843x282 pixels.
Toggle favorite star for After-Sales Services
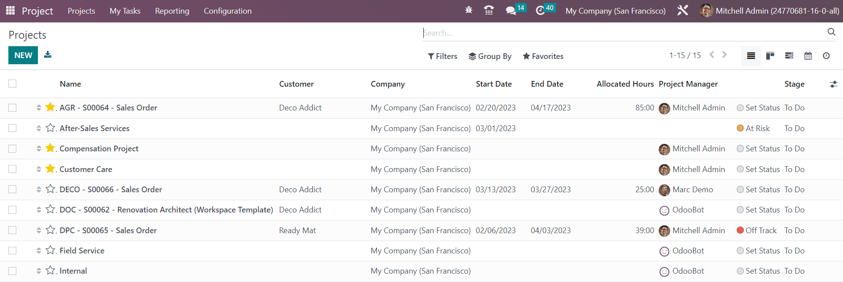pyautogui.click(x=50, y=128)
